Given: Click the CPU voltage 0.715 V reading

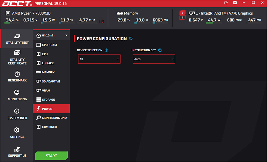Looking at the screenshot, I should pos(30,20).
